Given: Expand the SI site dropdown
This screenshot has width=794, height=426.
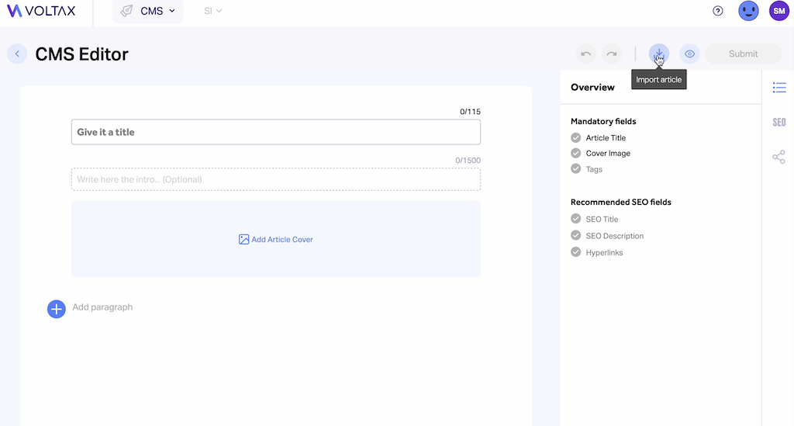Looking at the screenshot, I should (x=212, y=11).
